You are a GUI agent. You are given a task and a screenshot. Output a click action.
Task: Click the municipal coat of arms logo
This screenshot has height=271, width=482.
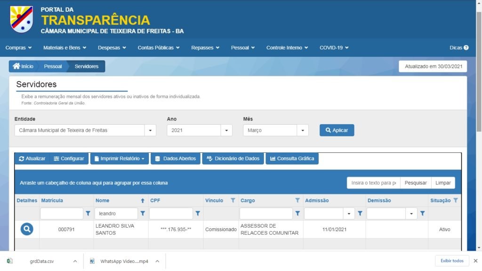click(21, 19)
